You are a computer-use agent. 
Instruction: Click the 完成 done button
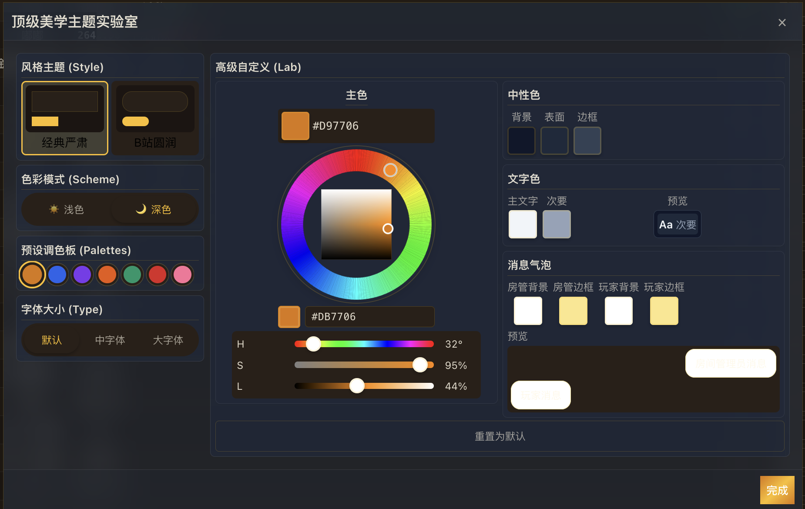click(x=777, y=490)
